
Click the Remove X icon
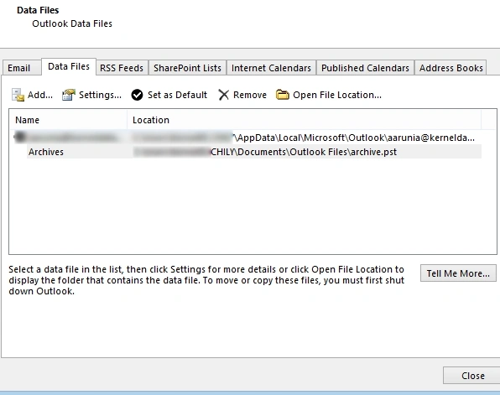tap(223, 95)
